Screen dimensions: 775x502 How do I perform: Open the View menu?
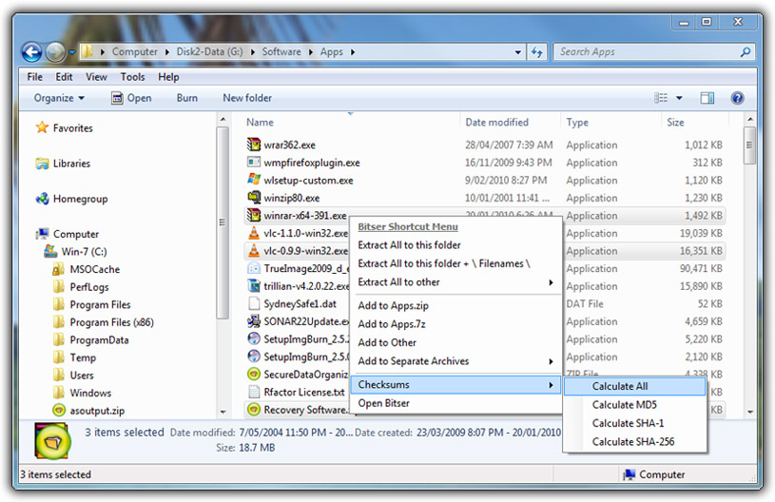pos(96,77)
